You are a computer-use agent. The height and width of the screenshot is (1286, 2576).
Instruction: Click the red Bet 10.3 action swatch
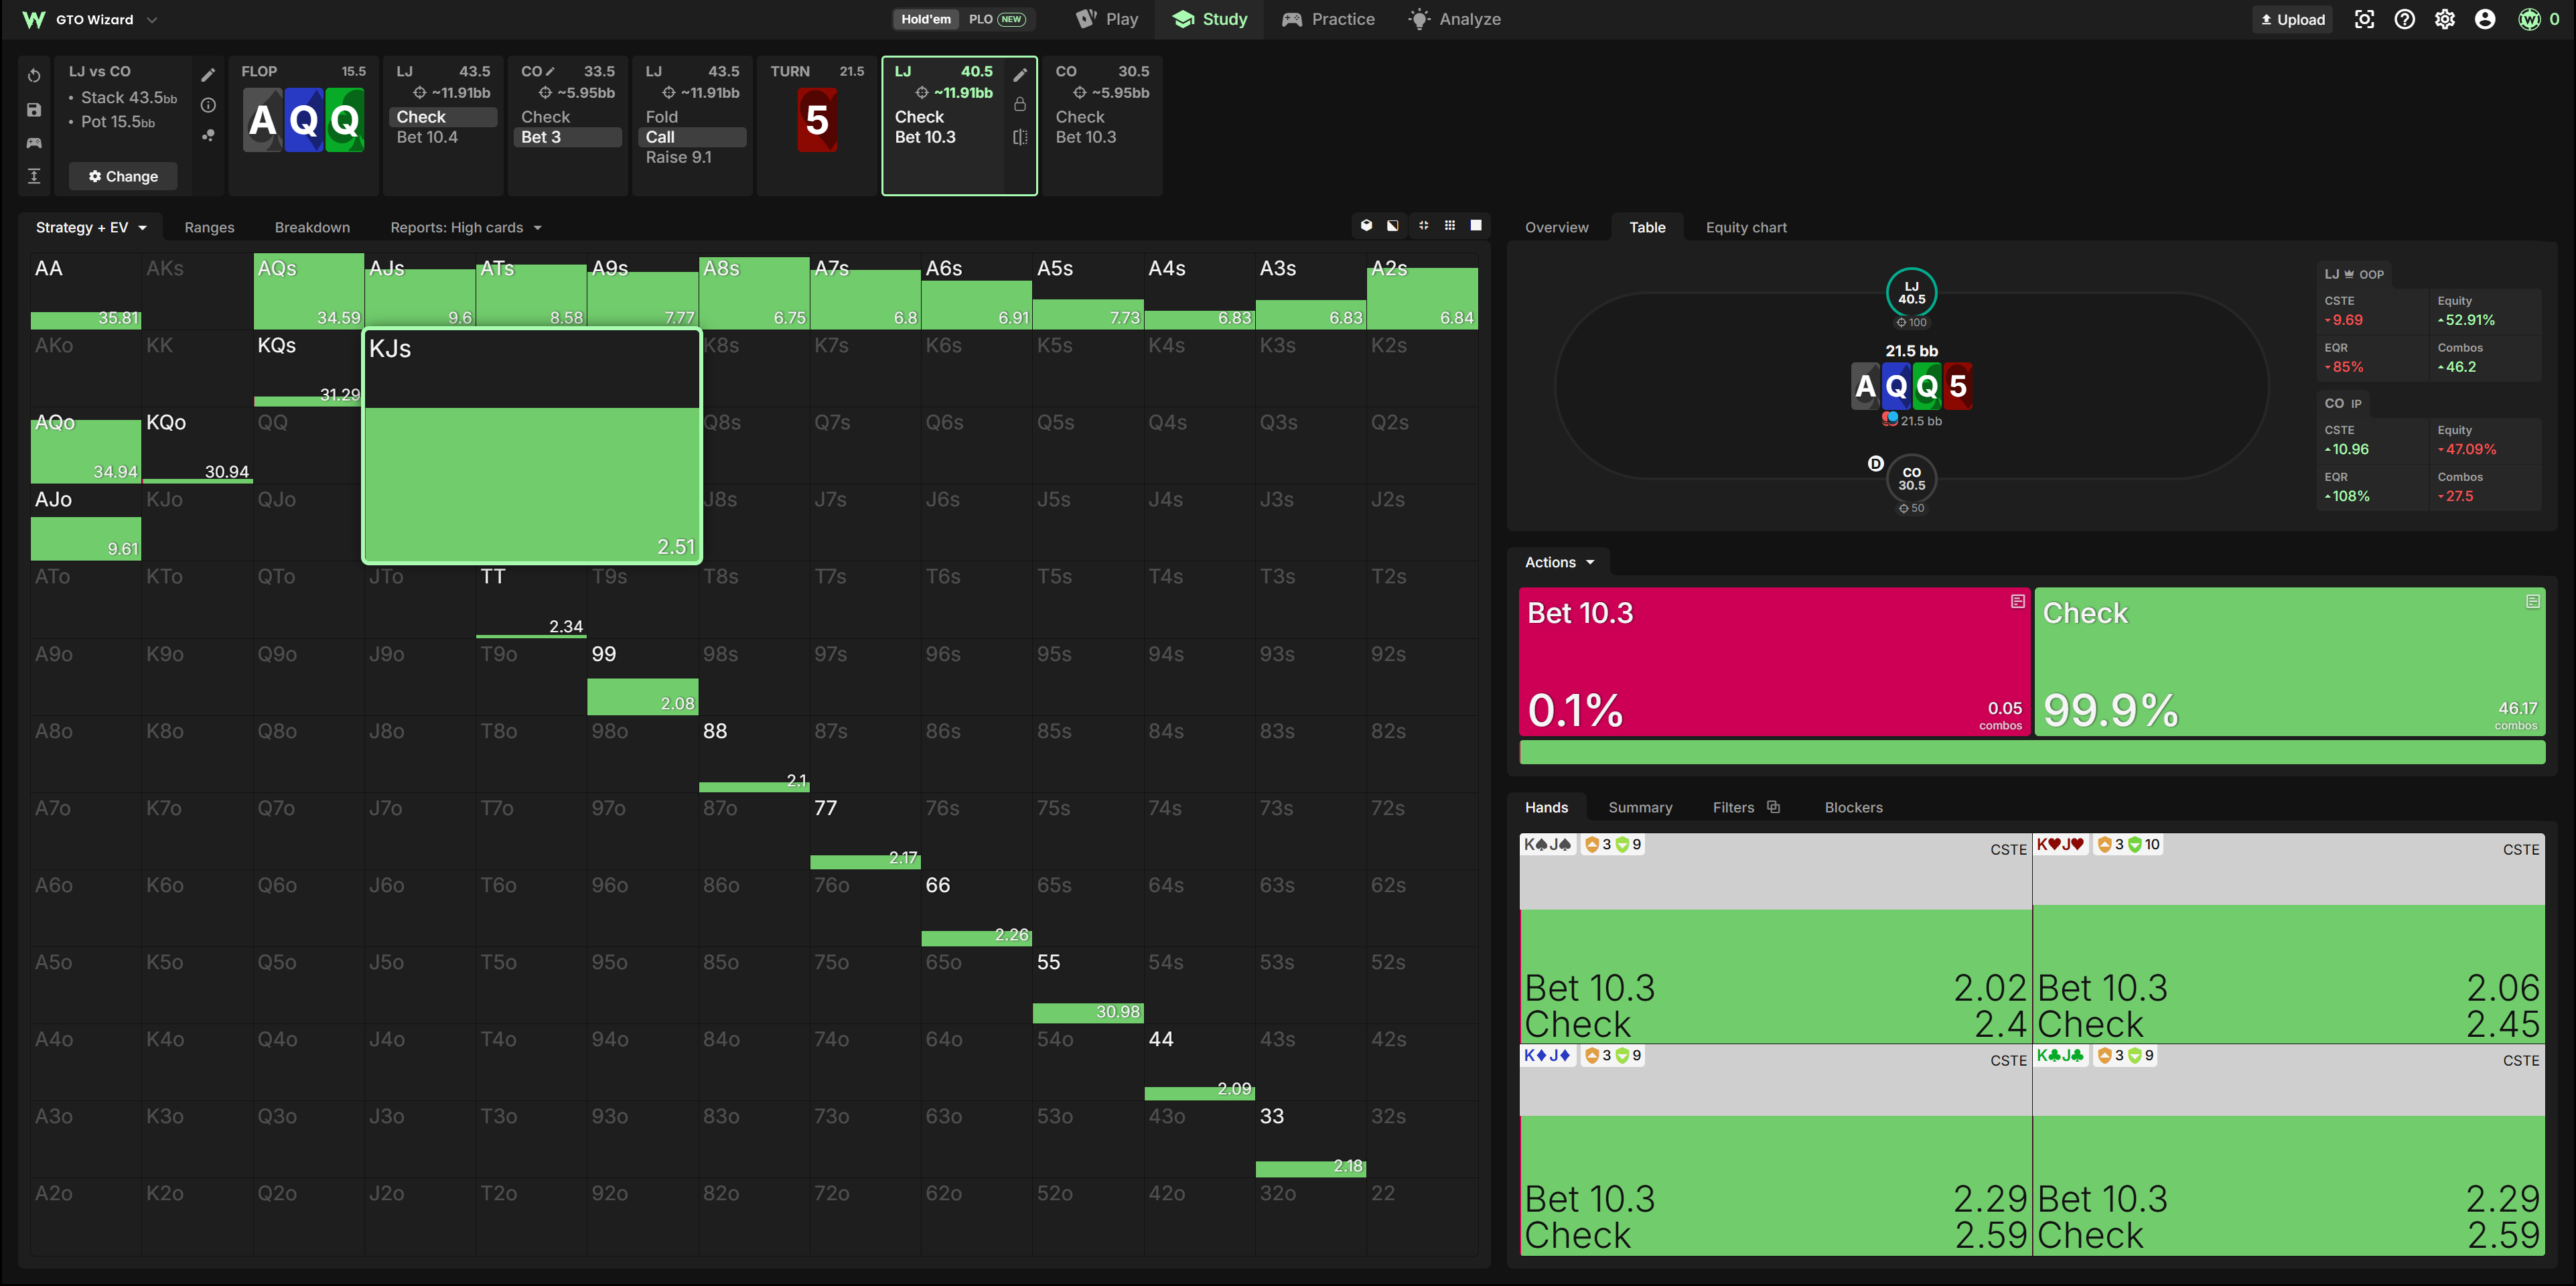(1775, 662)
